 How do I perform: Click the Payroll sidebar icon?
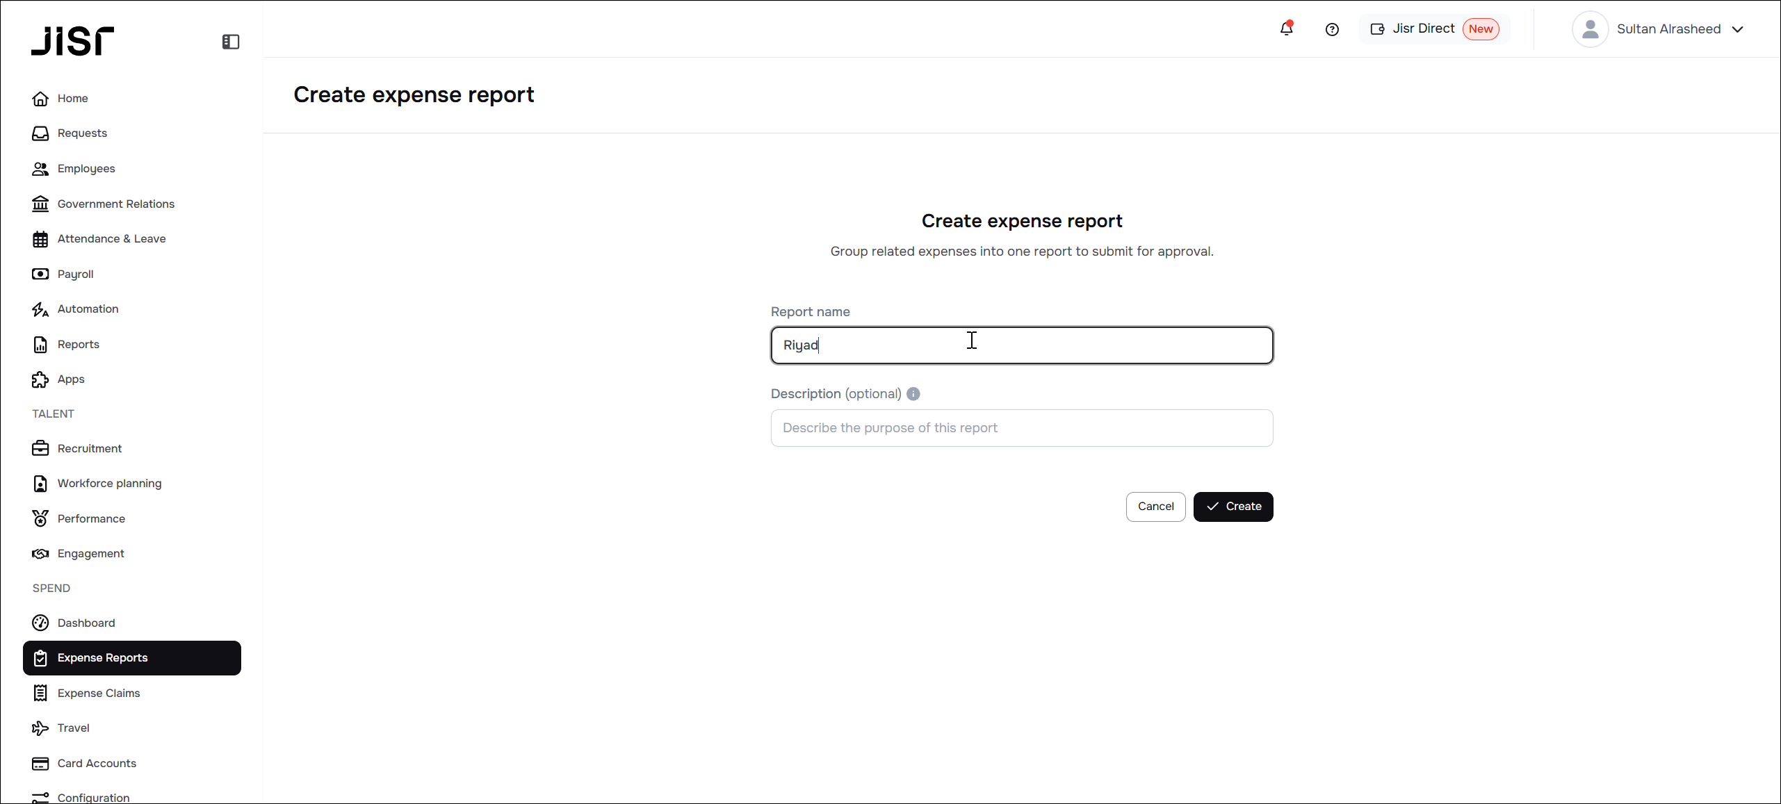[40, 274]
